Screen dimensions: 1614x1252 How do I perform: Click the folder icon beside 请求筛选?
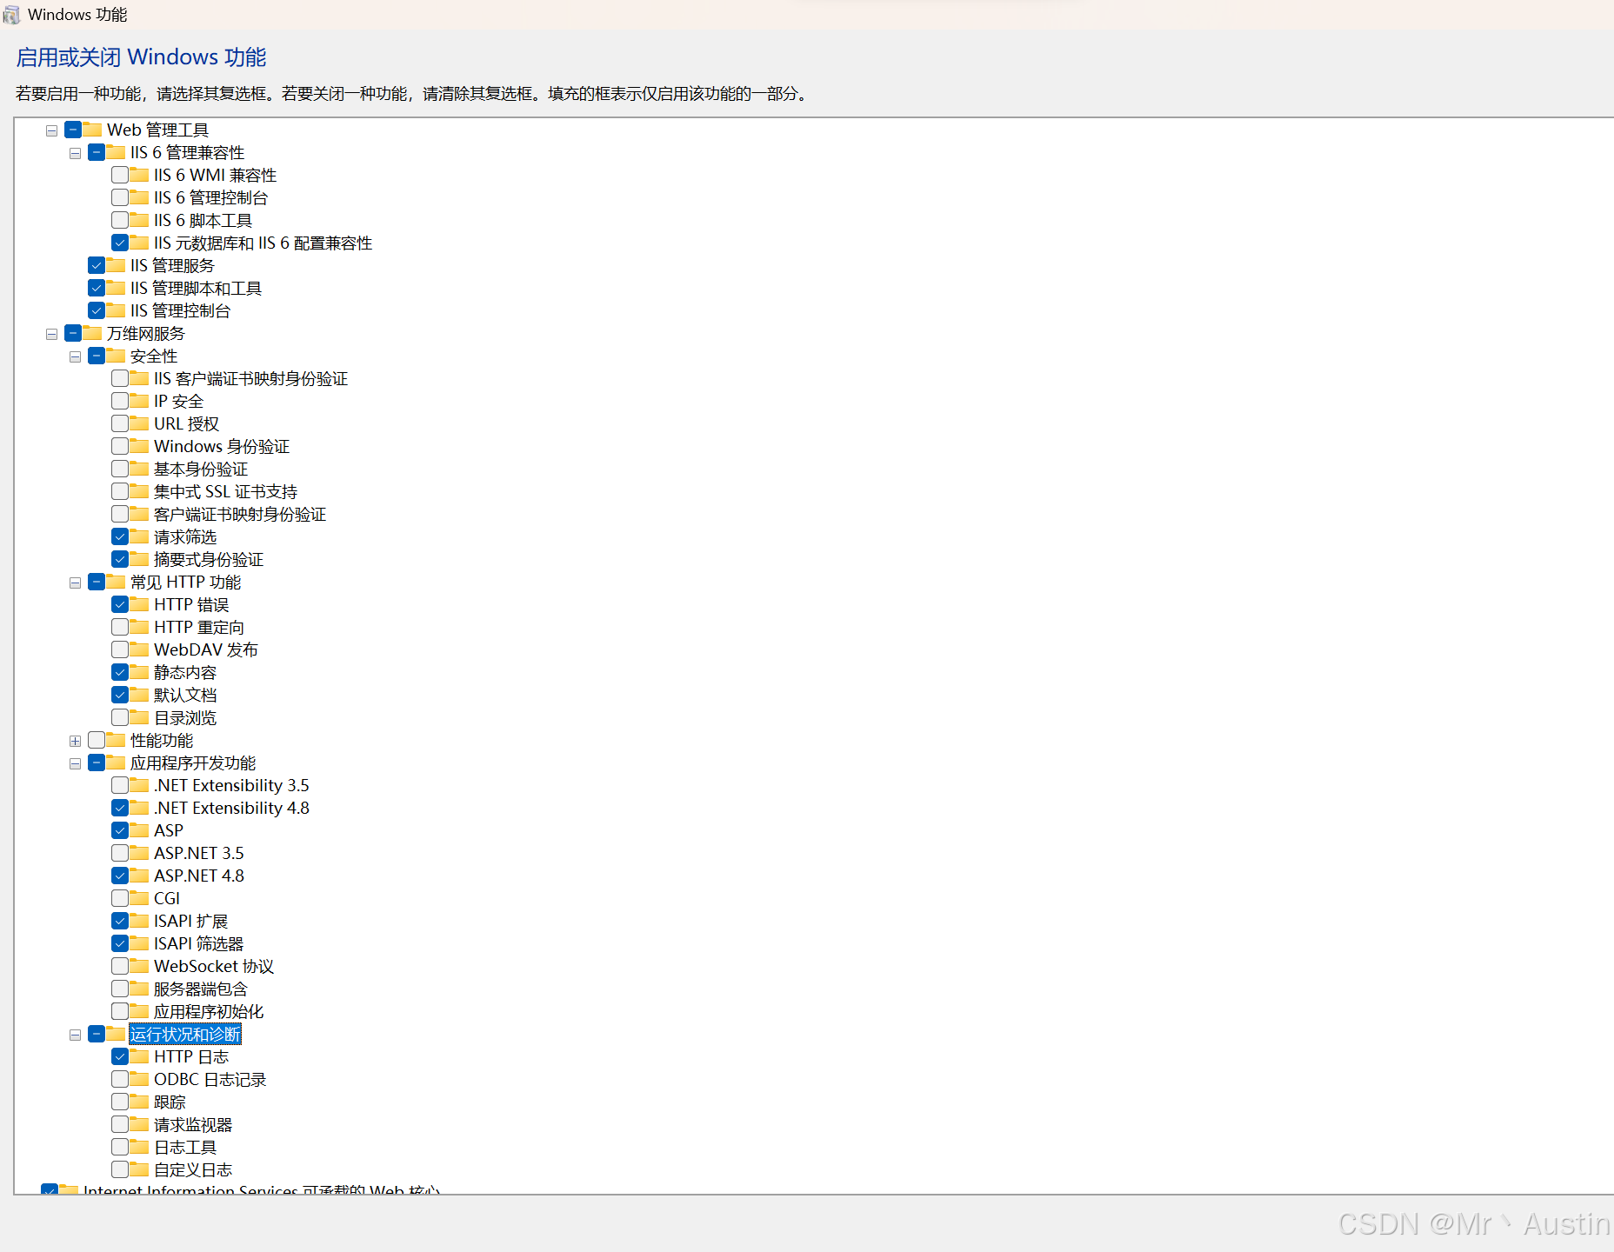point(140,536)
